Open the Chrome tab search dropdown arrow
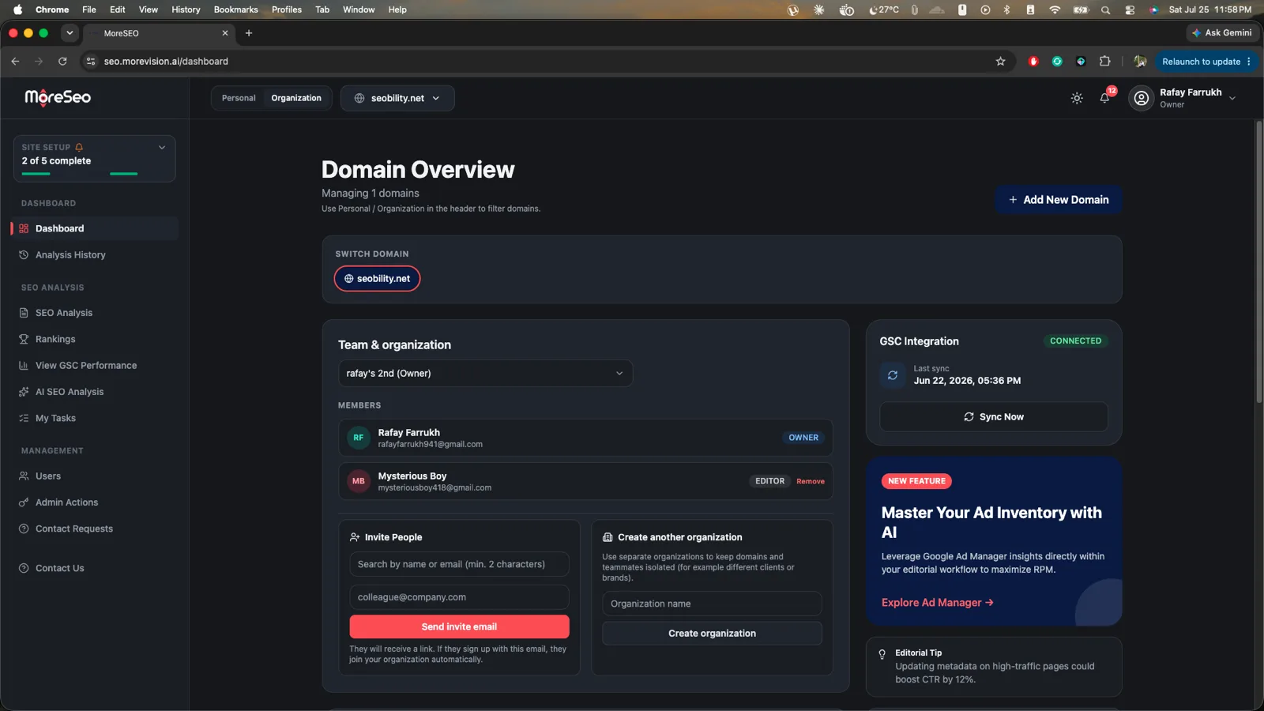Viewport: 1264px width, 711px height. coord(70,33)
